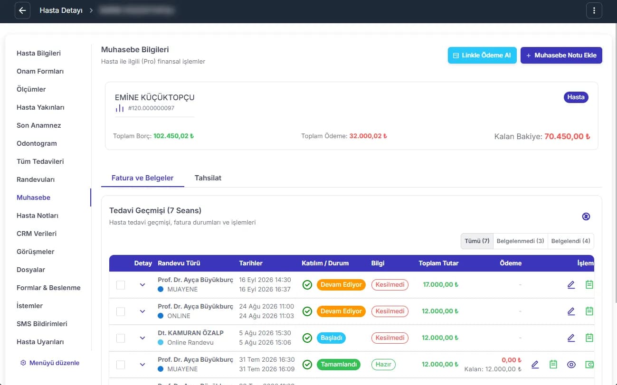Tick checkbox for 5 Ağu 2026 session
The image size is (617, 385).
121,338
